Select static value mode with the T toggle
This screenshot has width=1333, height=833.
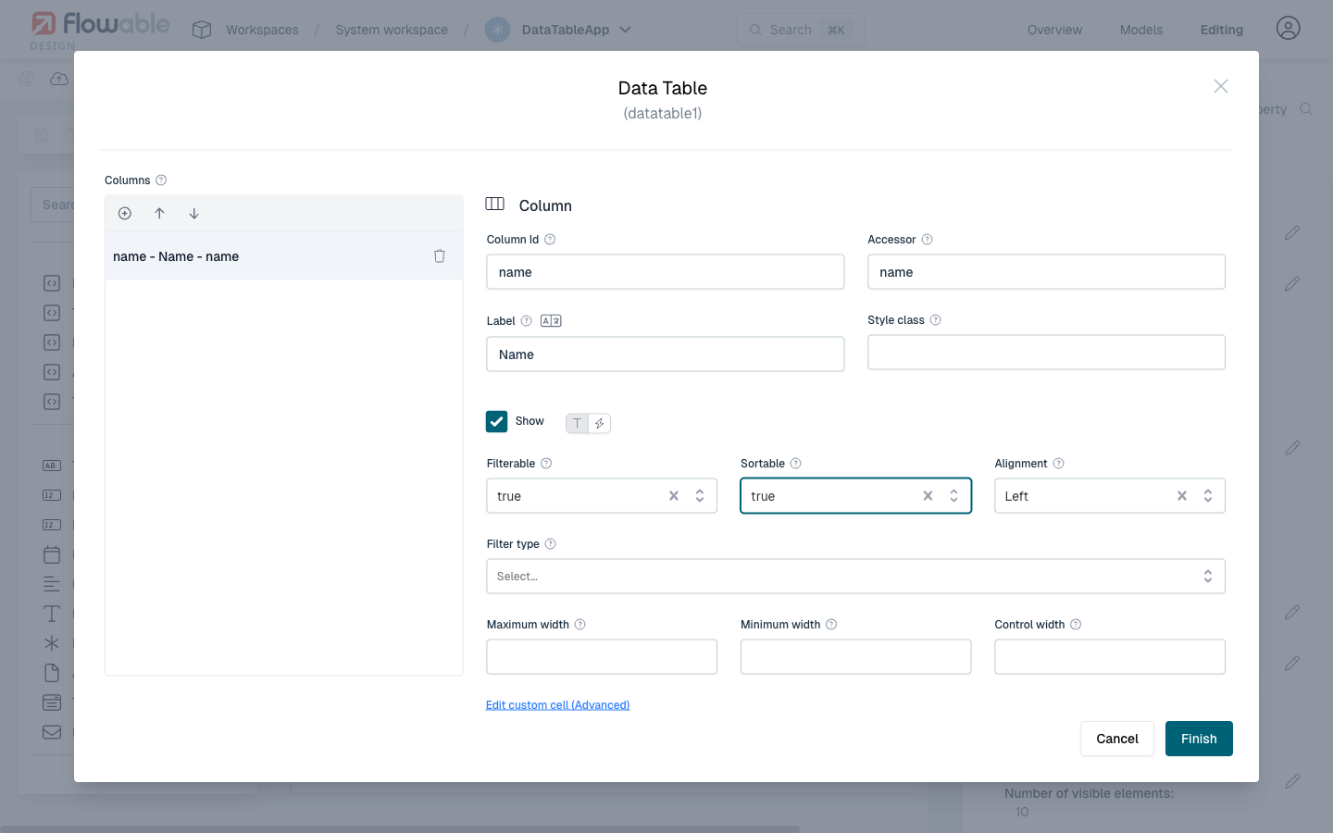(578, 423)
